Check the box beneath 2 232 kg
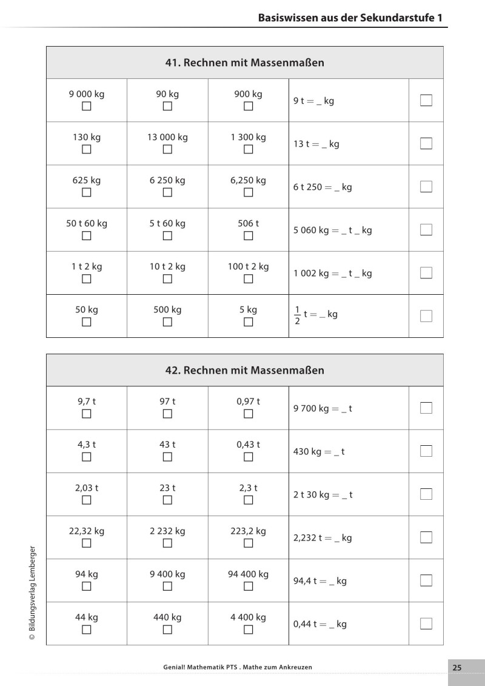This screenshot has width=485, height=686. pyautogui.click(x=167, y=543)
